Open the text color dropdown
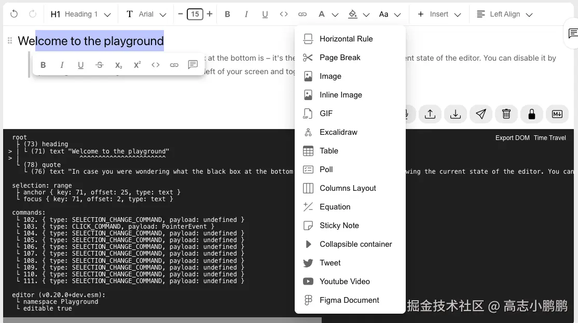Screen dimensions: 578x323 tap(328, 14)
